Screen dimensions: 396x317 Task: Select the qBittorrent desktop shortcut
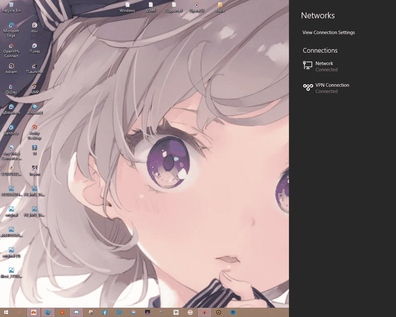pos(11,110)
